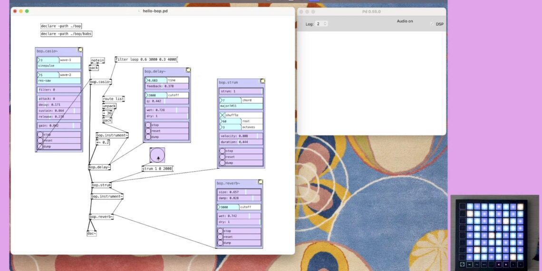
Task: Toggle the DSP checkbox in Pd window
Action: 432,24
